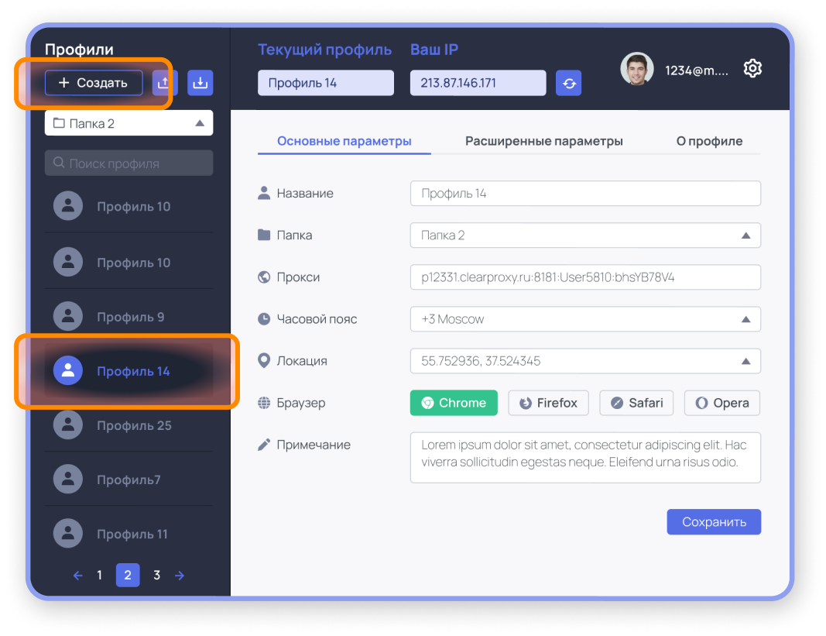Viewport: 826px width, 636px height.
Task: Choose Safari as the browser
Action: click(x=636, y=403)
